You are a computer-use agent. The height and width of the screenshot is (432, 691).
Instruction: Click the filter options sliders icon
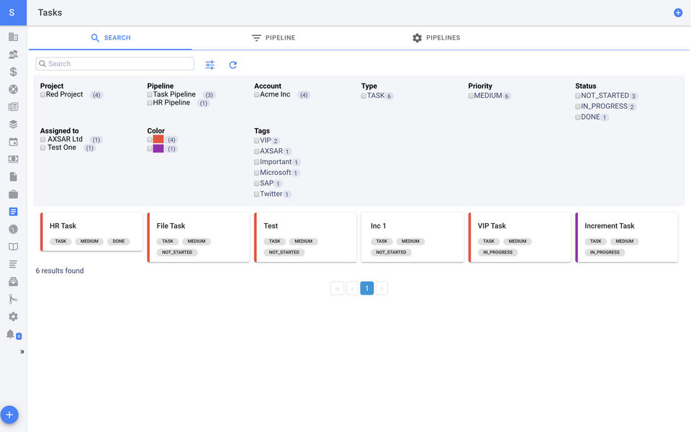(209, 65)
